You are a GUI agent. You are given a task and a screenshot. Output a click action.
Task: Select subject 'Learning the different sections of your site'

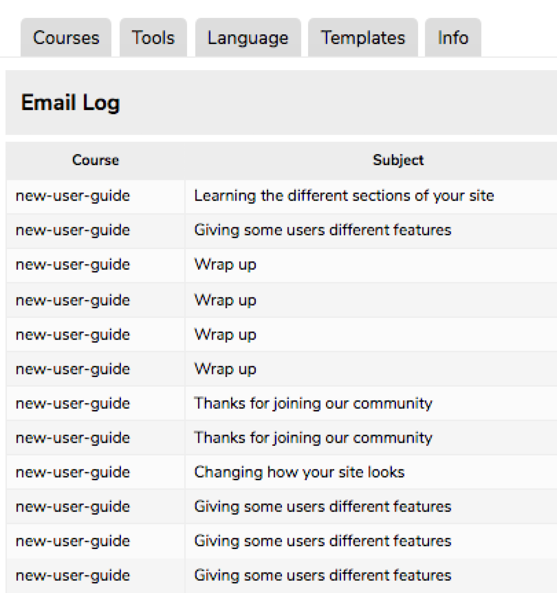click(x=344, y=196)
